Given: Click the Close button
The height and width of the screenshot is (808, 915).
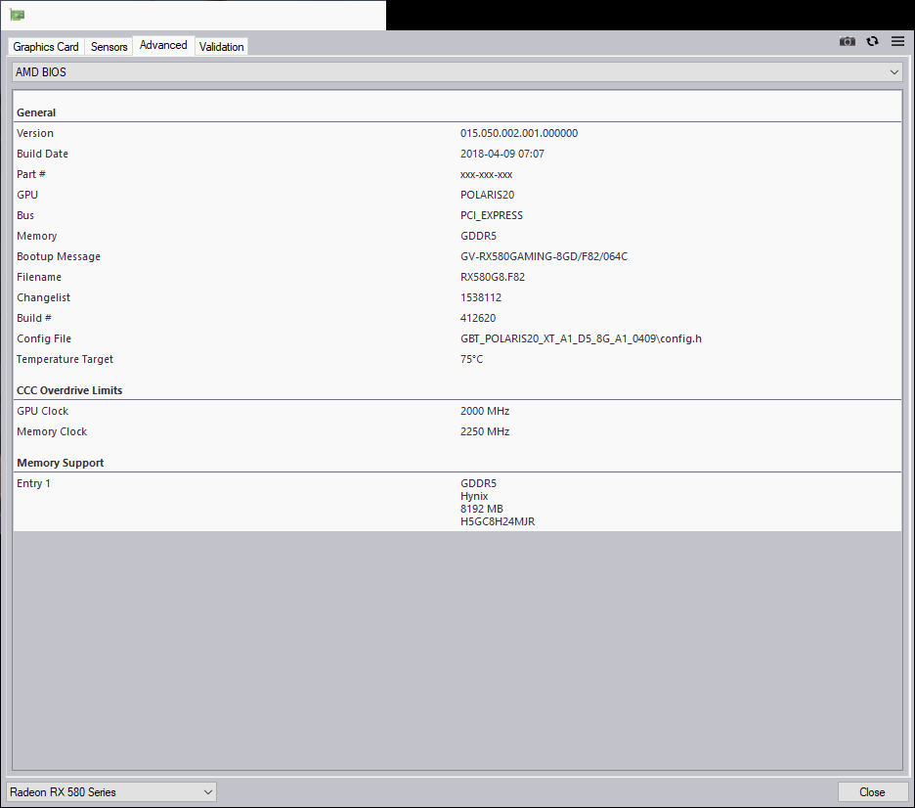Looking at the screenshot, I should tap(872, 792).
